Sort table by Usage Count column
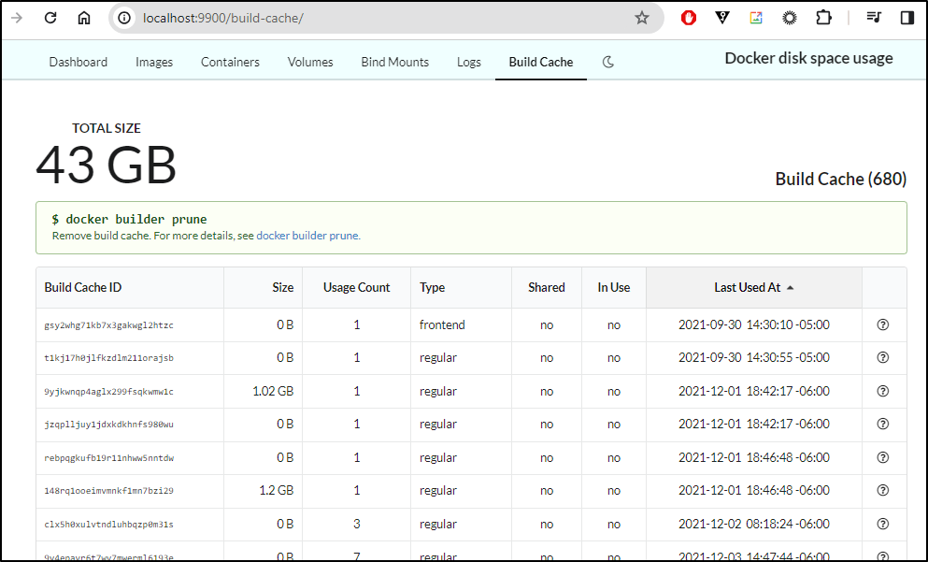 [x=356, y=287]
